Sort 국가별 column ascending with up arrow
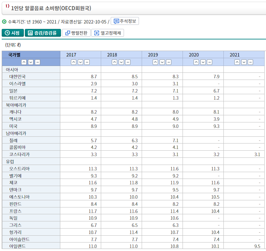 click(x=24, y=62)
